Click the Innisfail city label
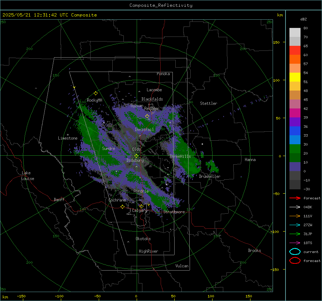The width and height of the screenshot is (322, 301). (x=144, y=130)
